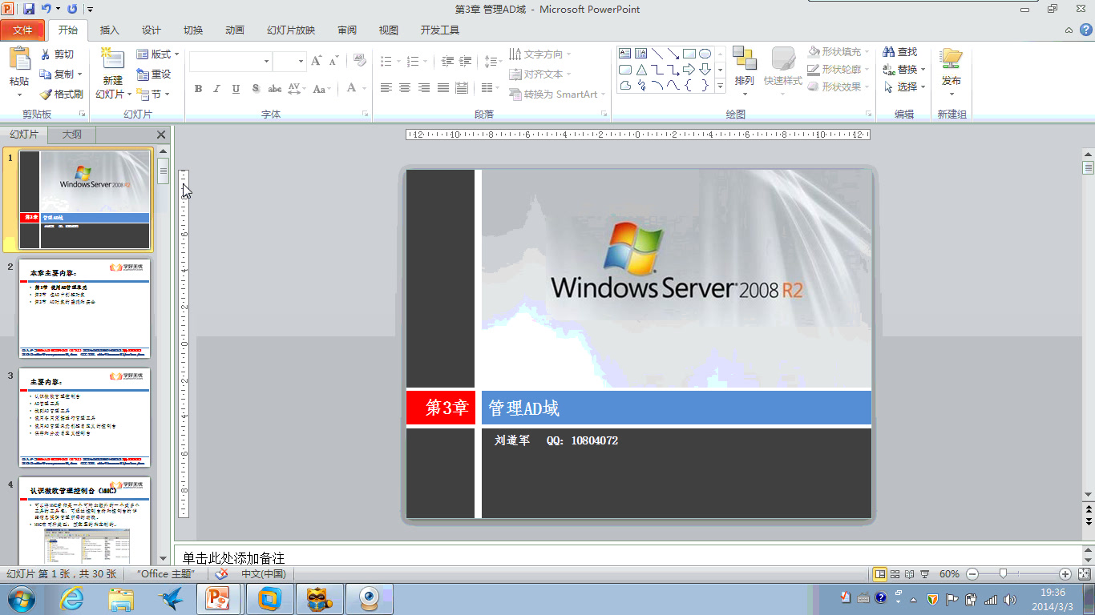Image resolution: width=1095 pixels, height=615 pixels.
Task: Open the Publish (发布) dropdown
Action: [952, 72]
